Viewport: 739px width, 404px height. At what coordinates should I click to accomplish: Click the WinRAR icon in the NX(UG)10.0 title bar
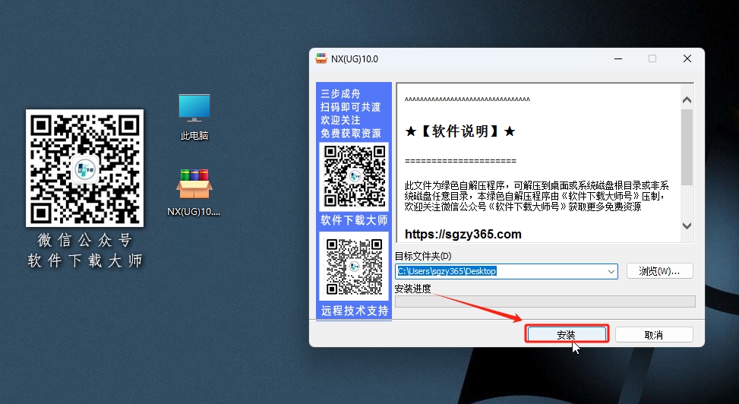pyautogui.click(x=321, y=58)
